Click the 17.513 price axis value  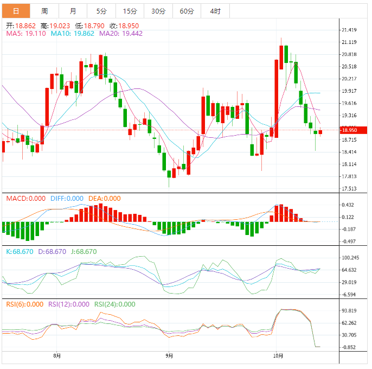click(349, 189)
